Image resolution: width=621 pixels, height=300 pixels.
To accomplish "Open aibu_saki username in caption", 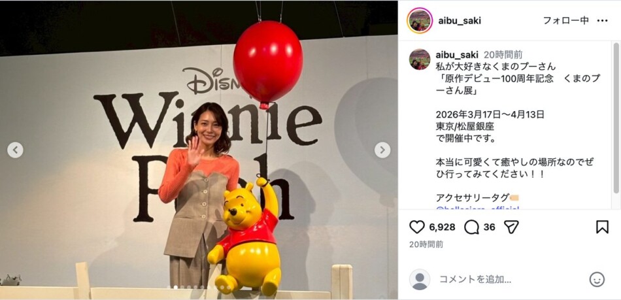I will (457, 55).
